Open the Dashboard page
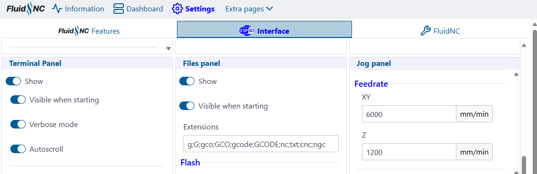Viewport: 537px width, 174px height. (x=139, y=9)
